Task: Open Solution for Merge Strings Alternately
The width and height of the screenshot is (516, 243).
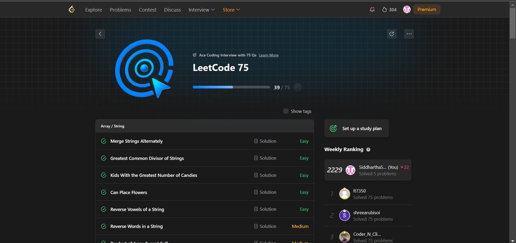Action: click(x=265, y=141)
